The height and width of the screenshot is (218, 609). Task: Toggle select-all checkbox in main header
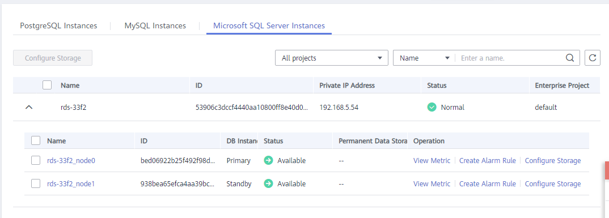coord(47,85)
